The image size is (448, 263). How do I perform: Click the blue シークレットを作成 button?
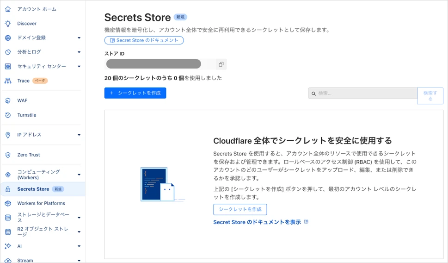[x=135, y=93]
